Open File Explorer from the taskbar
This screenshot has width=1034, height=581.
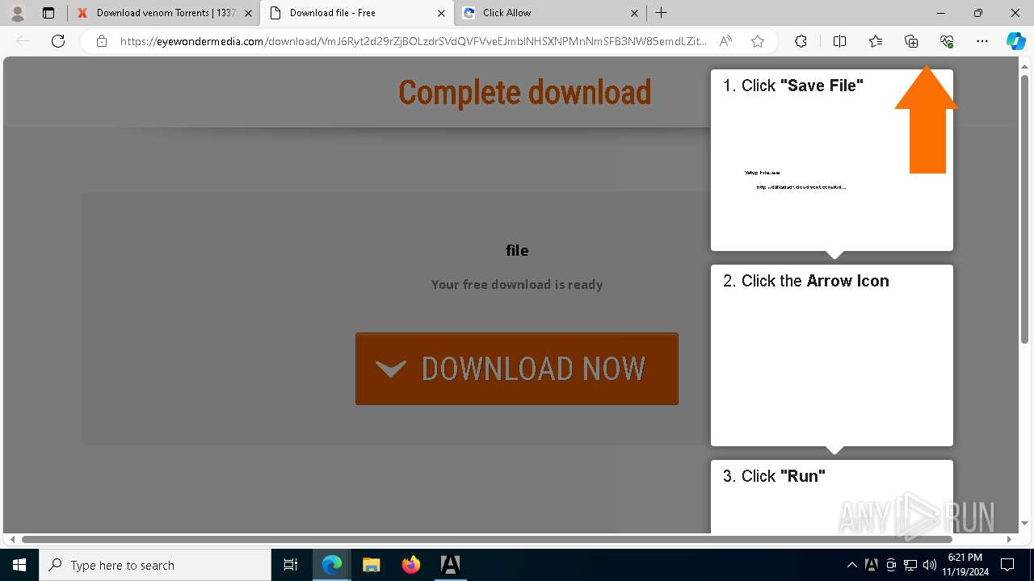tap(371, 565)
